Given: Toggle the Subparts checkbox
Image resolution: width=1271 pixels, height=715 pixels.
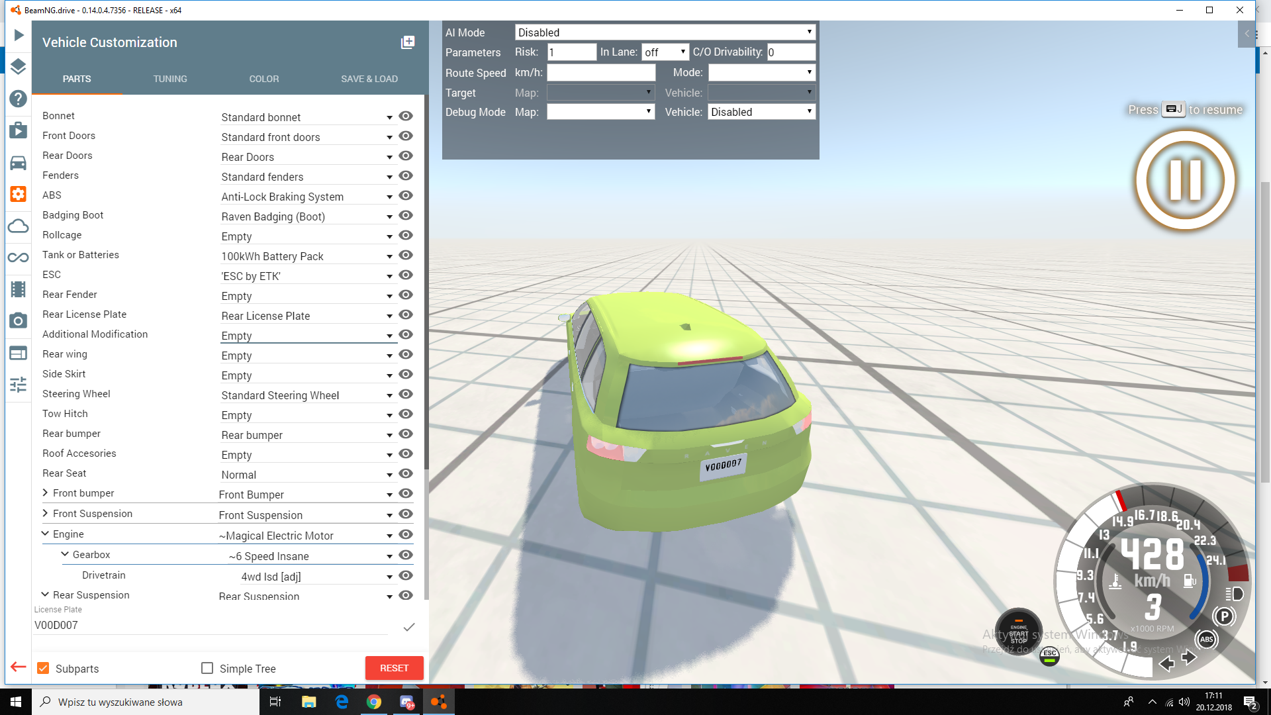Looking at the screenshot, I should [43, 668].
